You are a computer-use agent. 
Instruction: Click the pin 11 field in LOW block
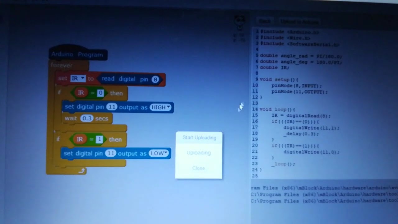[110, 153]
